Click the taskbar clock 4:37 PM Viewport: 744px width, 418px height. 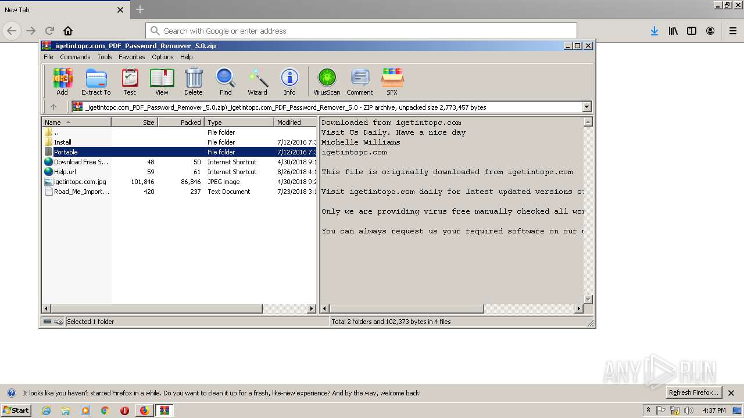pyautogui.click(x=714, y=410)
